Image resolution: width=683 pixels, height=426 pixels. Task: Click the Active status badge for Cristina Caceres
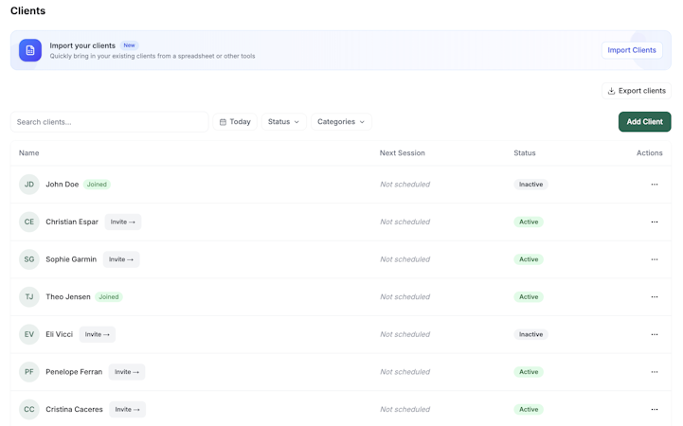click(x=529, y=410)
